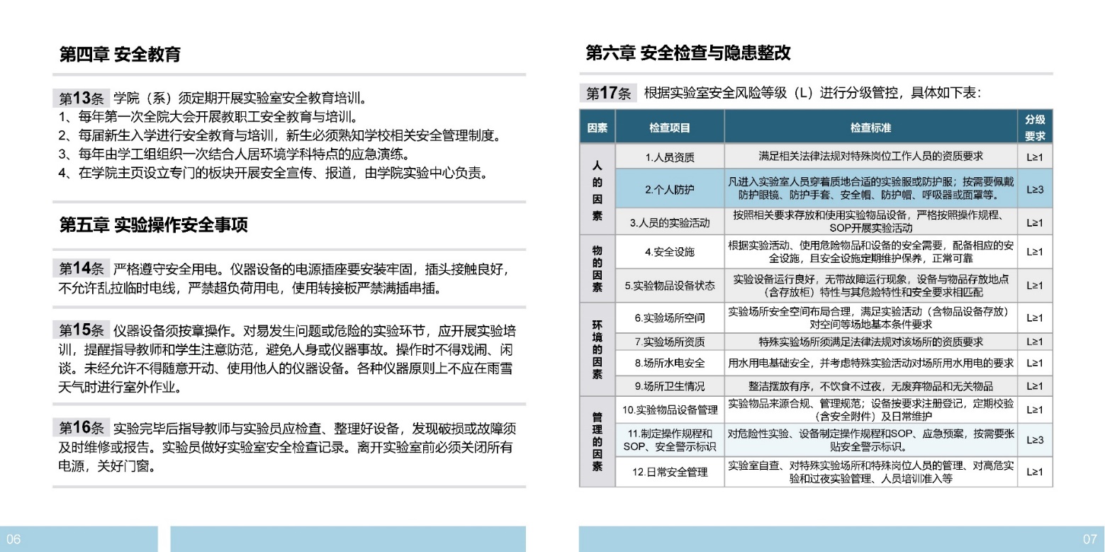This screenshot has width=1105, height=552.
Task: Select the 第14条 article label
Action: pyautogui.click(x=80, y=269)
